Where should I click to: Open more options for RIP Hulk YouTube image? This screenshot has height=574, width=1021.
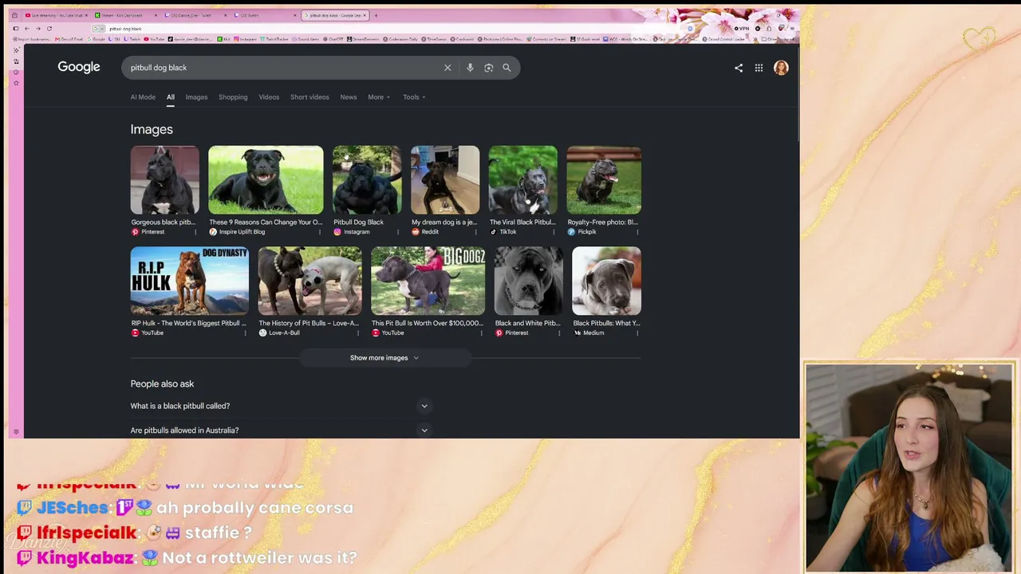[245, 333]
